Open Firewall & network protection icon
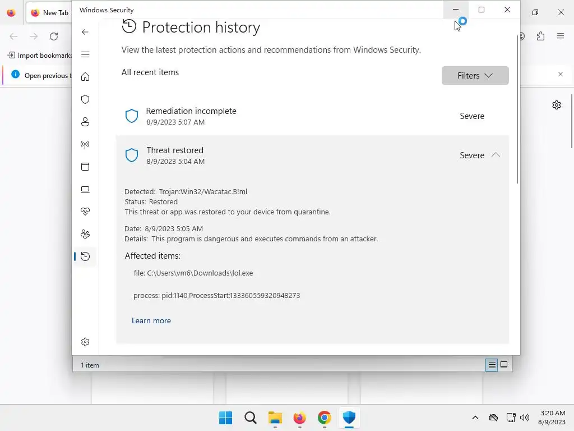The height and width of the screenshot is (431, 574). pyautogui.click(x=85, y=144)
